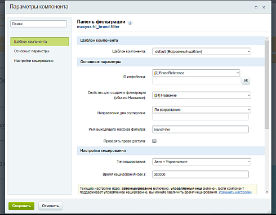276x215 pixels.
Task: Select Шаблон компонента in left sidebar
Action: (39, 42)
